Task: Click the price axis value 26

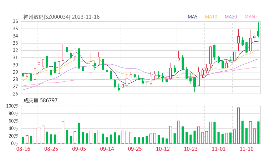Action: 15,94
